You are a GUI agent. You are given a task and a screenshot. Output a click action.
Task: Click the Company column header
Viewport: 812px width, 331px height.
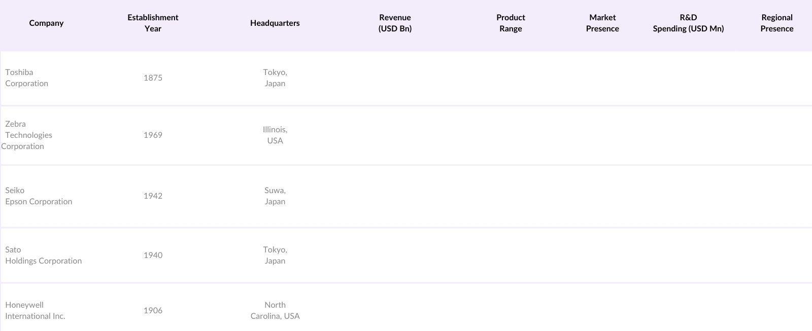coord(46,23)
